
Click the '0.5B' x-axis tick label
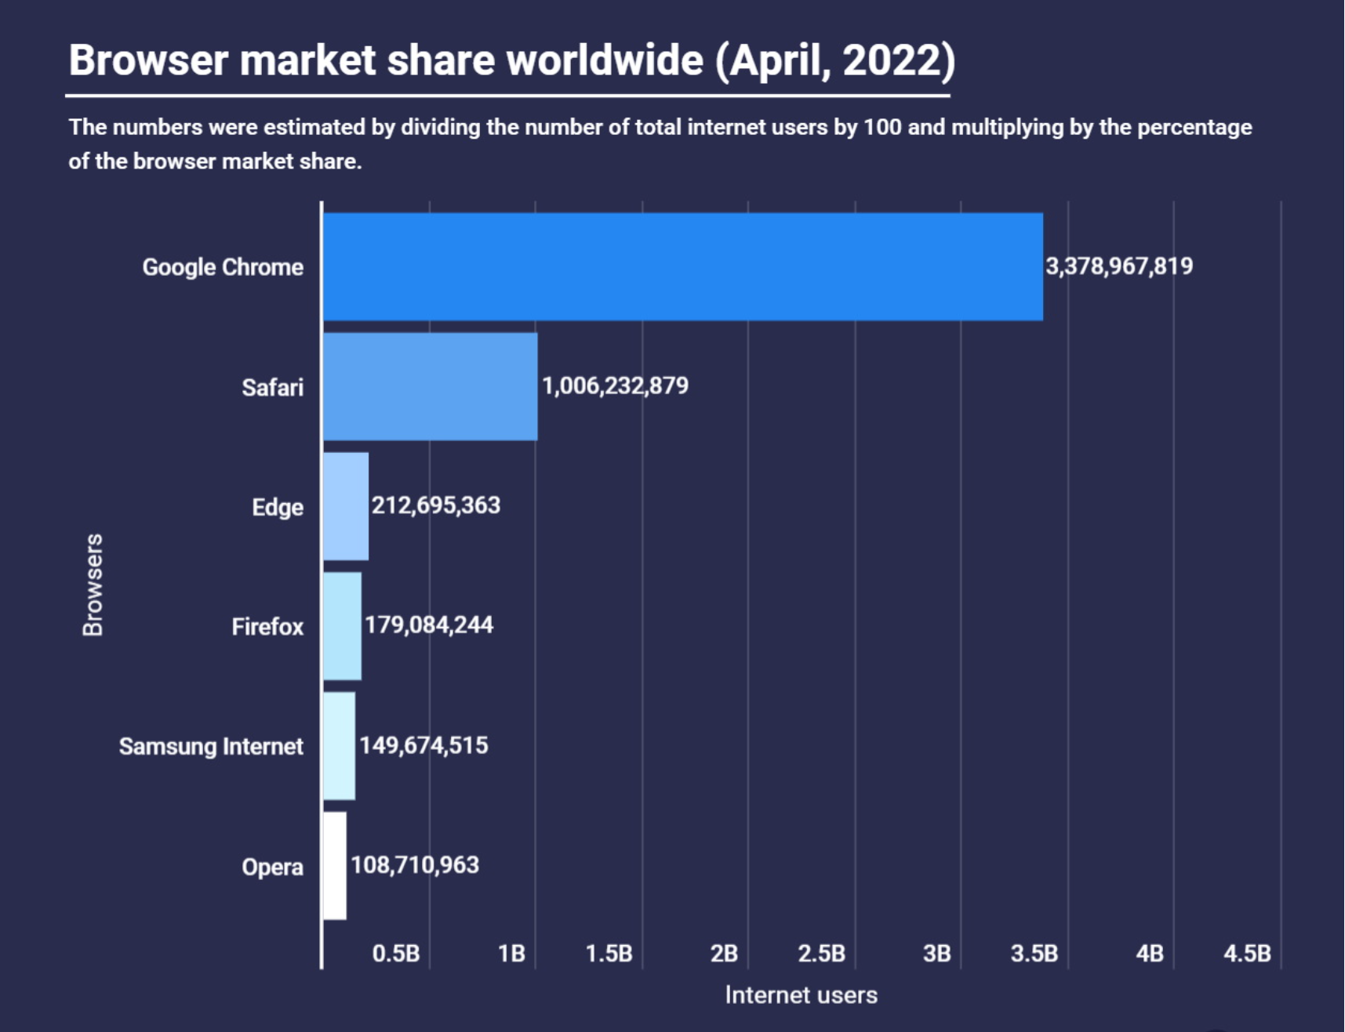396,954
